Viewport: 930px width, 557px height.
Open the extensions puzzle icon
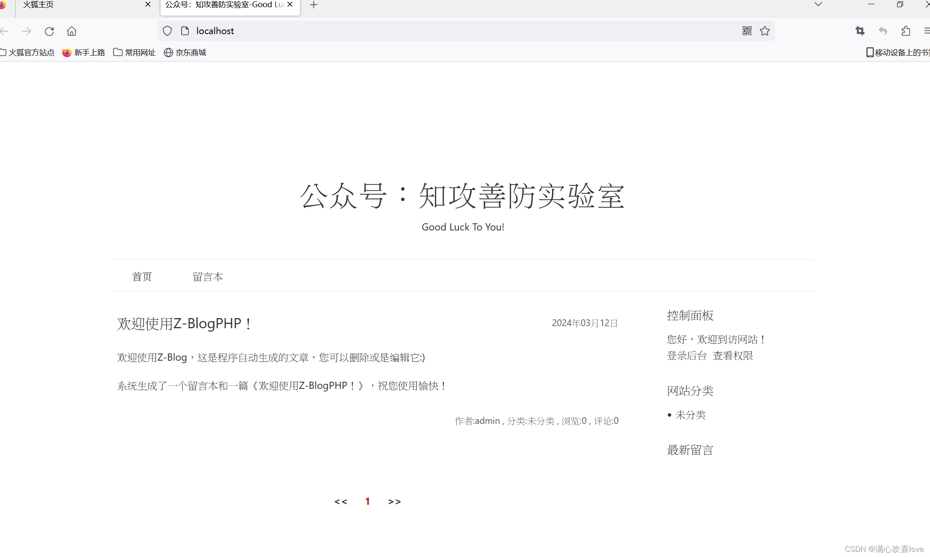(x=906, y=31)
